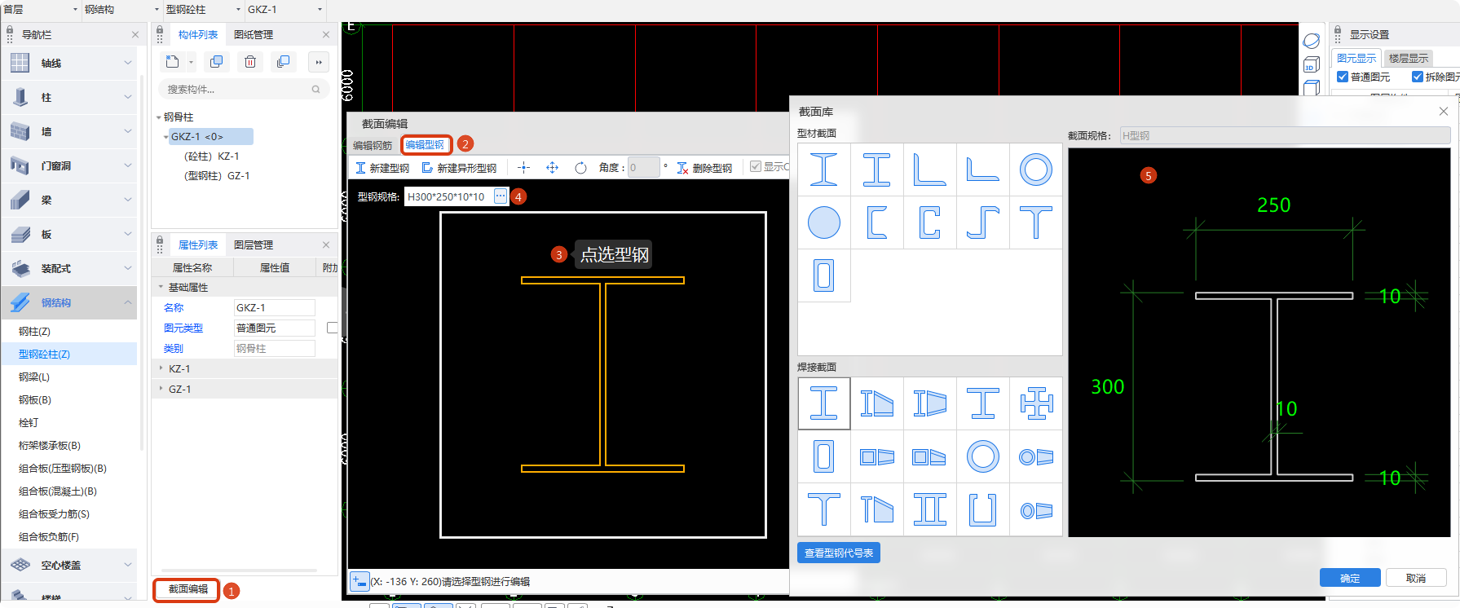Select the highlighted welded H-section icon
The image size is (1460, 608).
(x=823, y=403)
